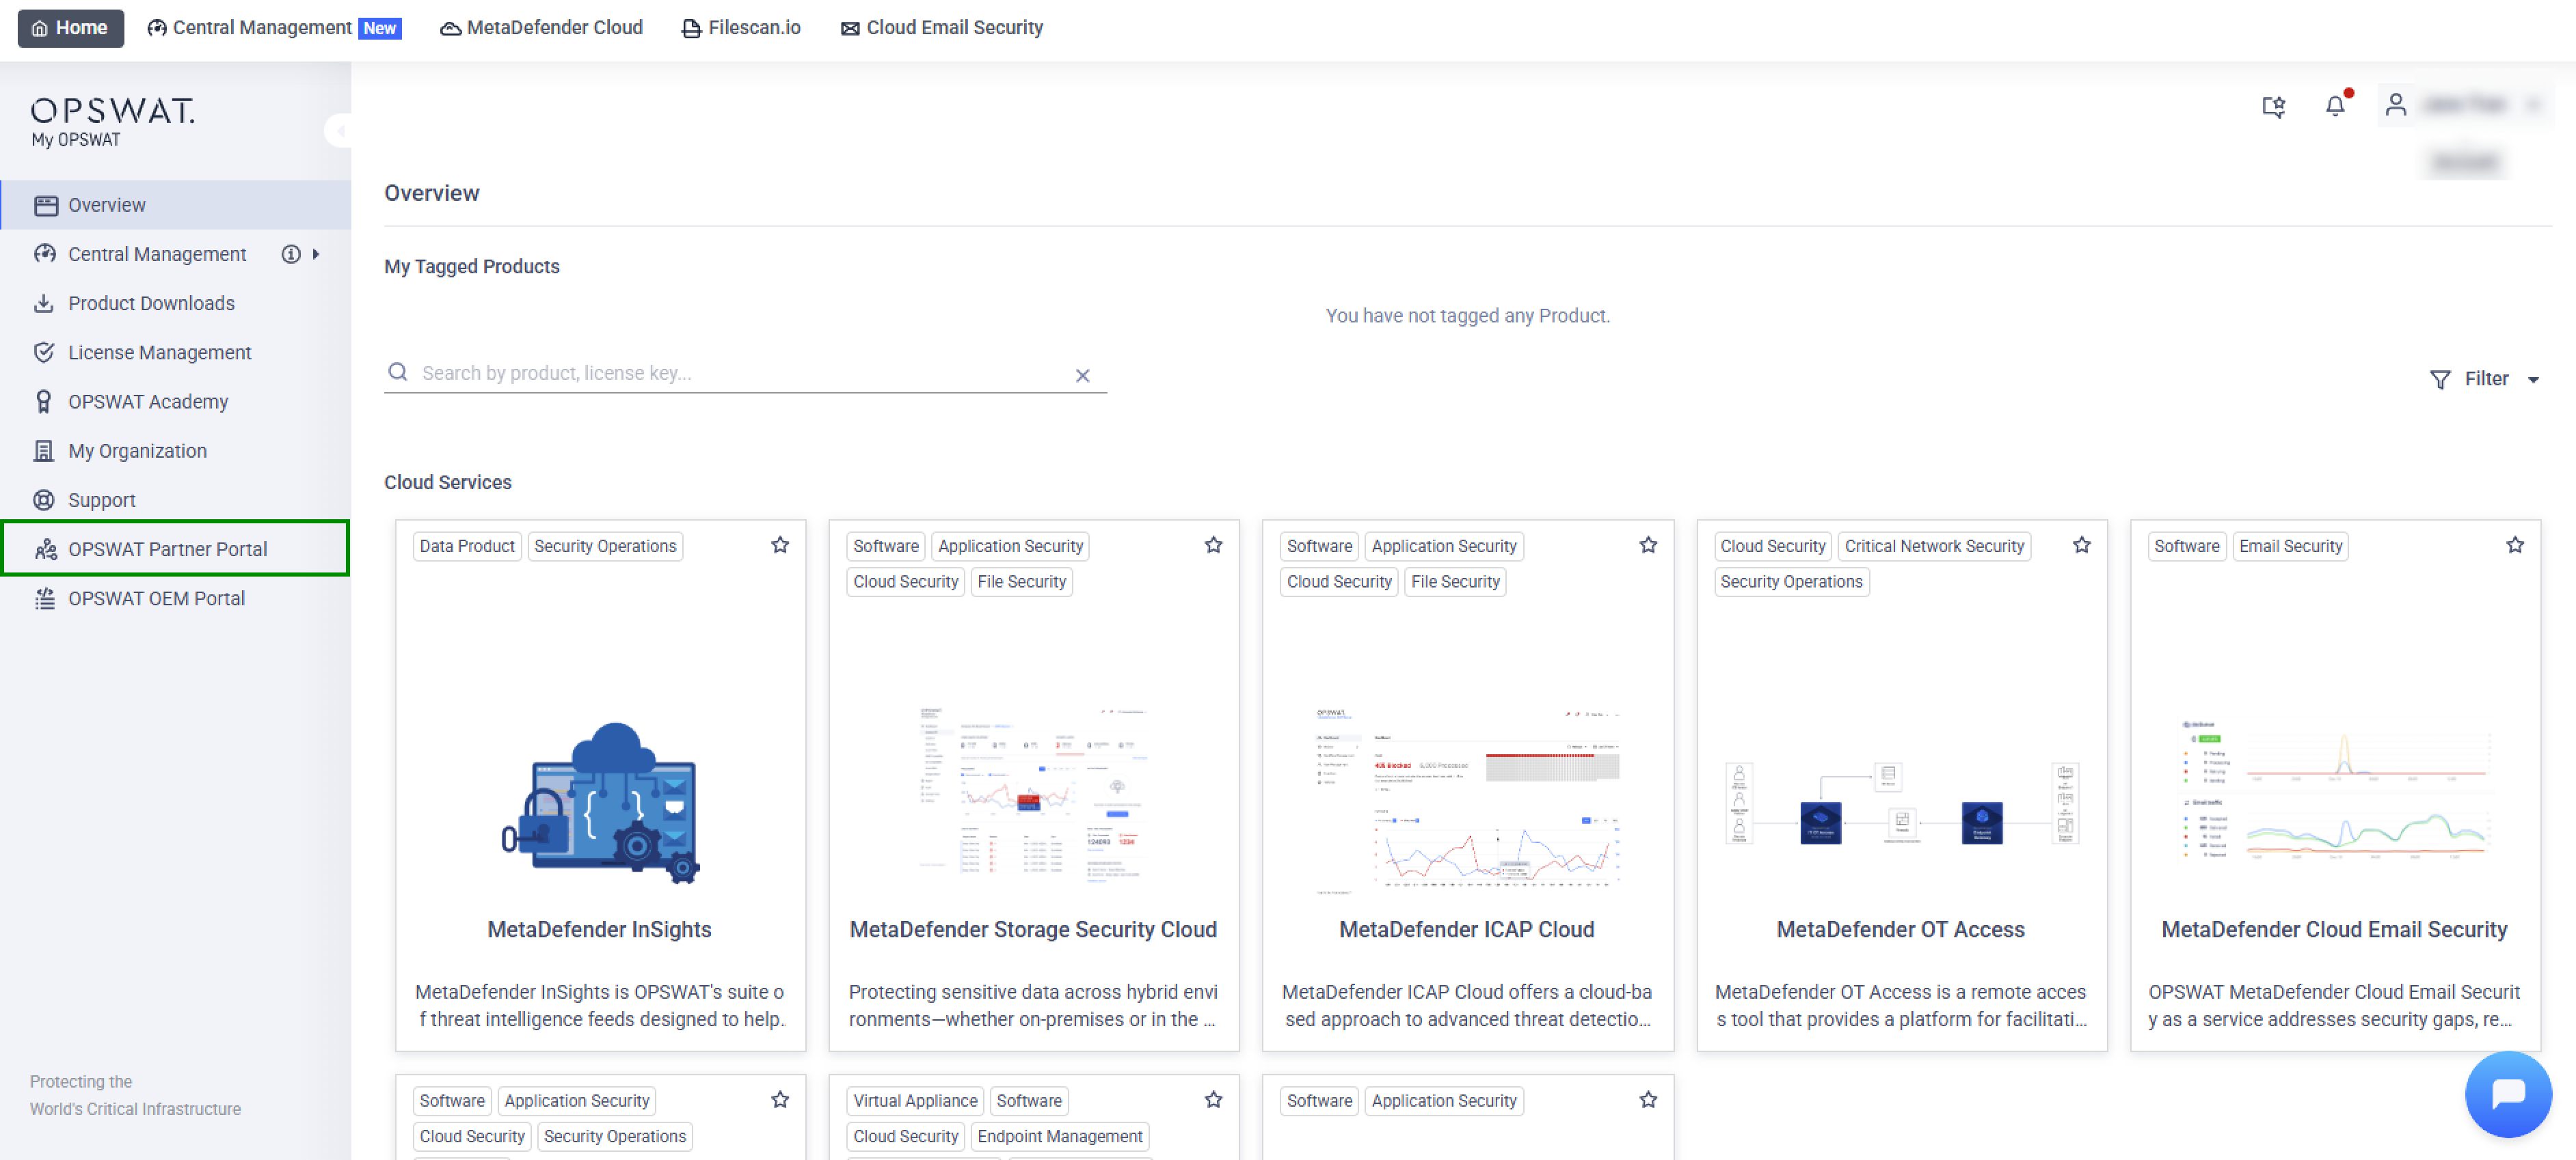
Task: Open the blue chat support bubble
Action: point(2508,1093)
